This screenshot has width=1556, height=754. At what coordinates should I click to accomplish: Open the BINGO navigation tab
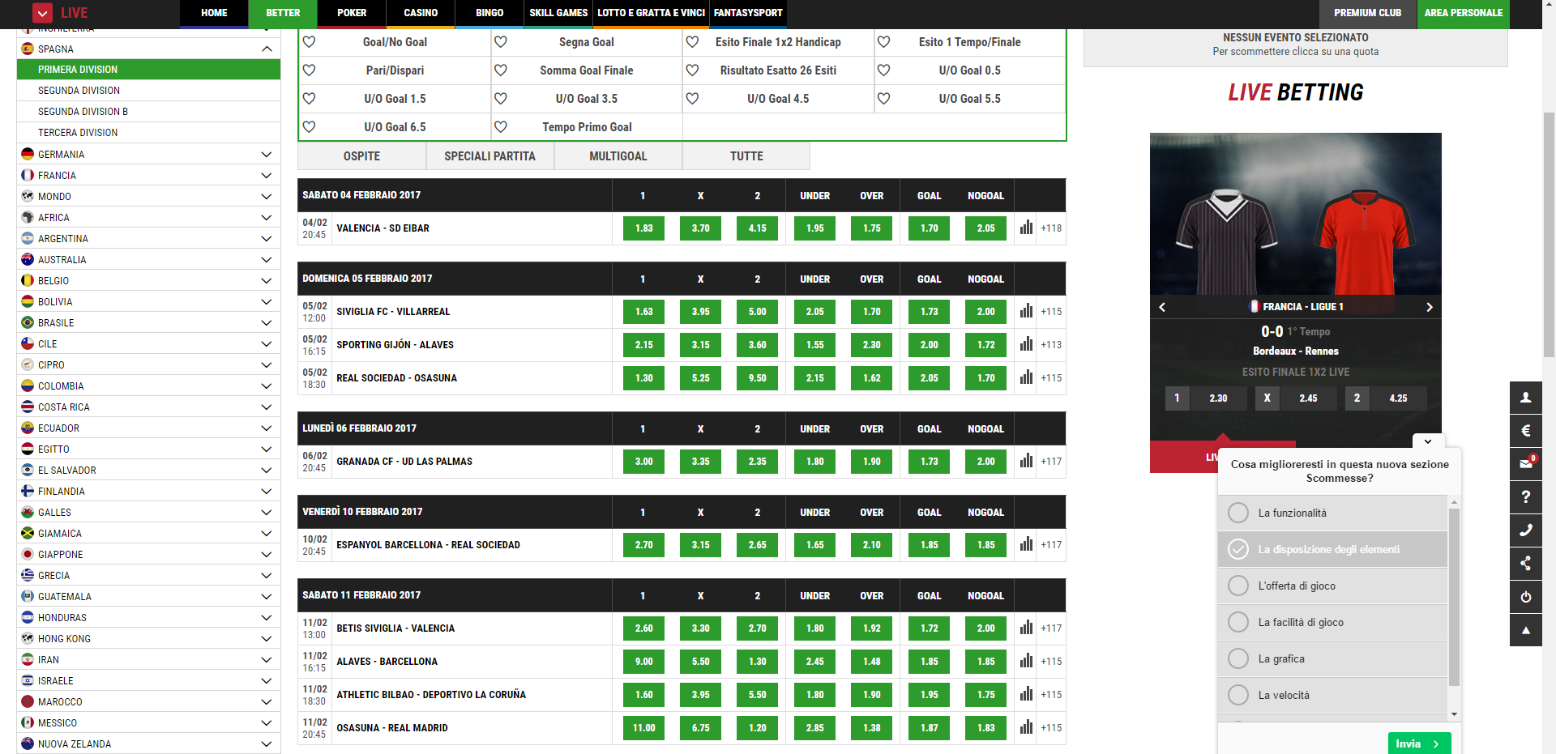click(489, 13)
